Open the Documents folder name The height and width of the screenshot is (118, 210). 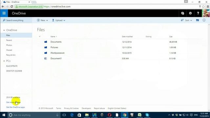point(56,42)
